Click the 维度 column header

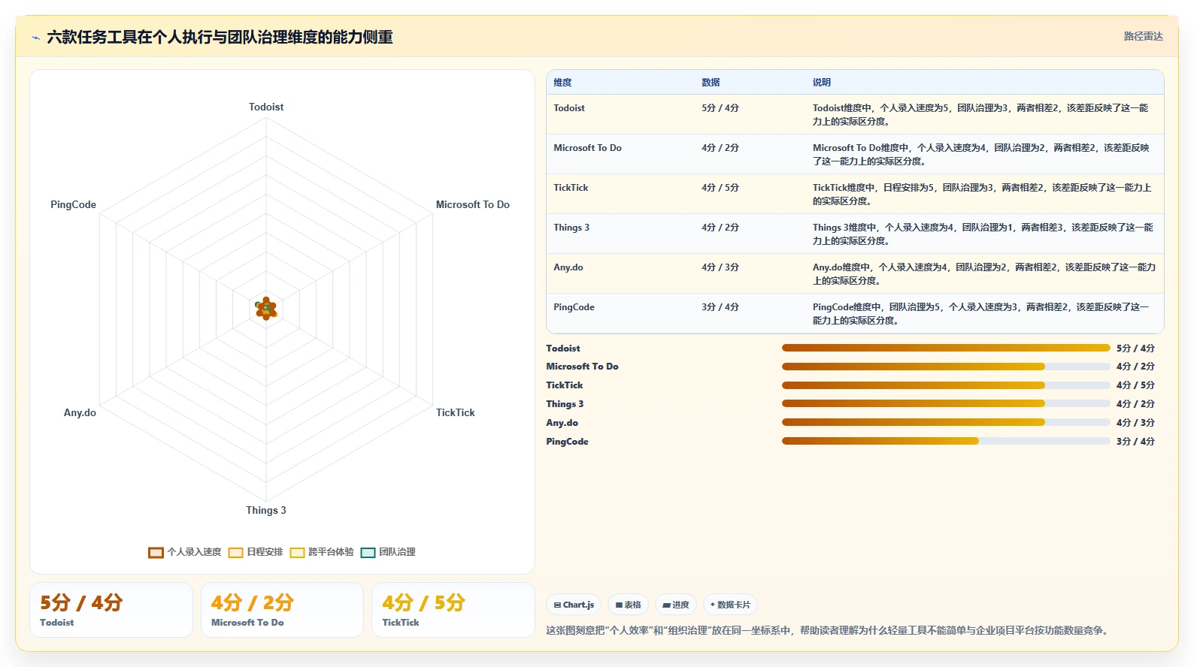(x=562, y=83)
